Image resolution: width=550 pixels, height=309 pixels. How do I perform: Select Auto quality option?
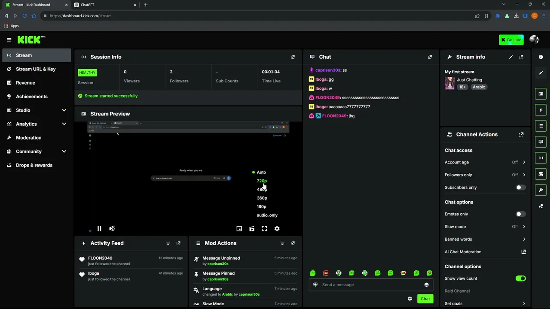261,172
